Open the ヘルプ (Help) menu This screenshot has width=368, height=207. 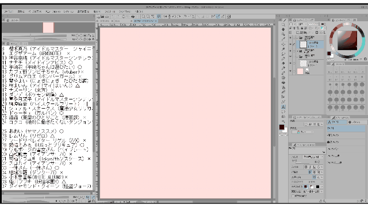[139, 11]
